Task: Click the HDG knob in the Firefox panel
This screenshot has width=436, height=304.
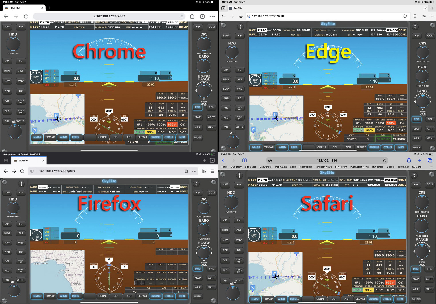Action: point(13,208)
